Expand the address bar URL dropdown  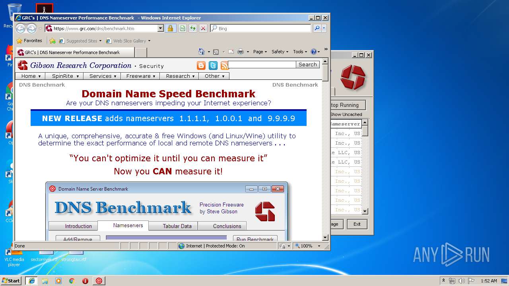(161, 28)
